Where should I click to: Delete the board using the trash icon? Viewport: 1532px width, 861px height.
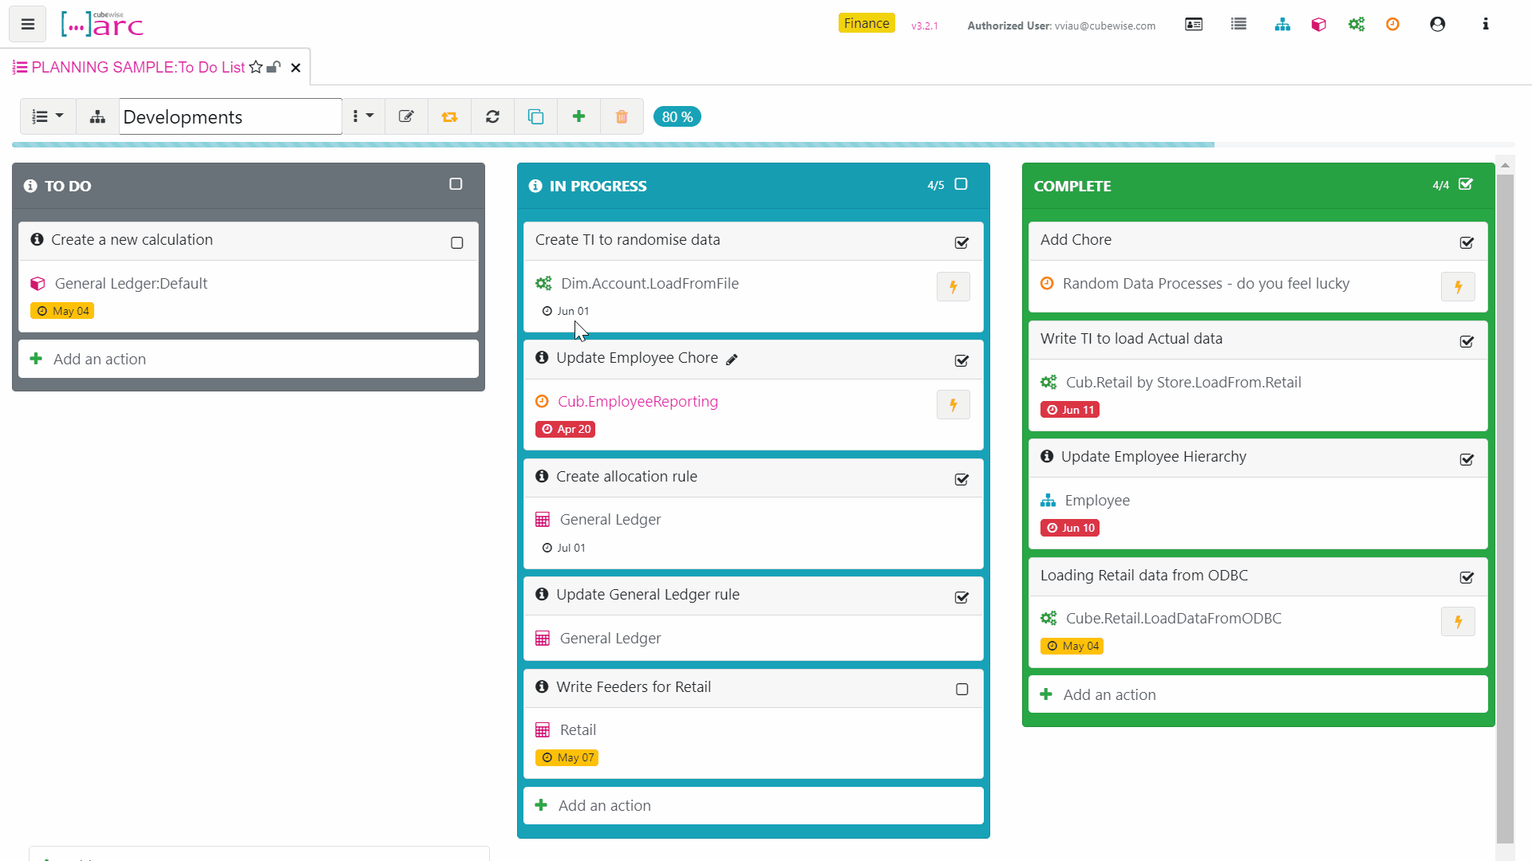pos(622,116)
